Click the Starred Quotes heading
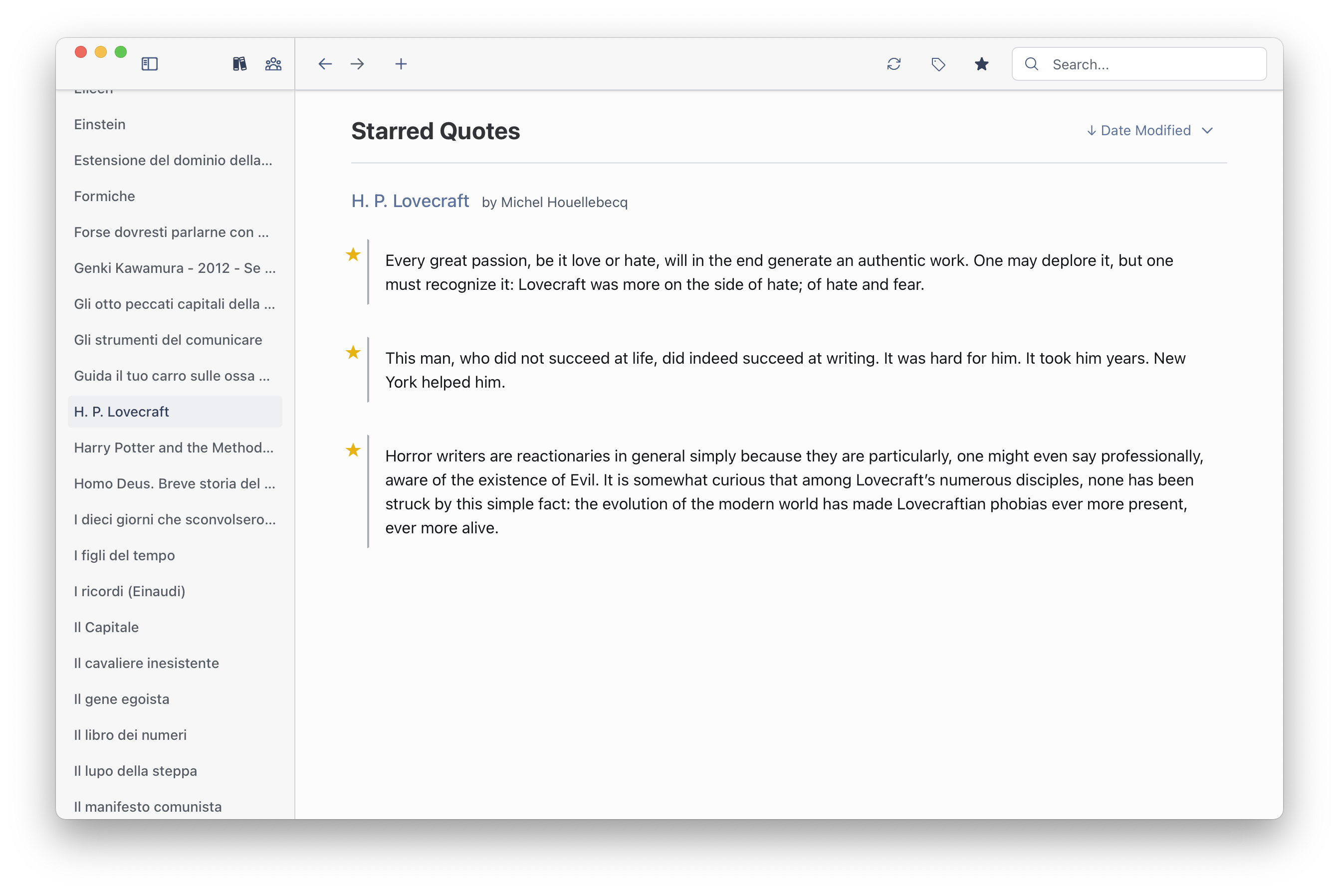Image resolution: width=1339 pixels, height=893 pixels. coord(435,131)
